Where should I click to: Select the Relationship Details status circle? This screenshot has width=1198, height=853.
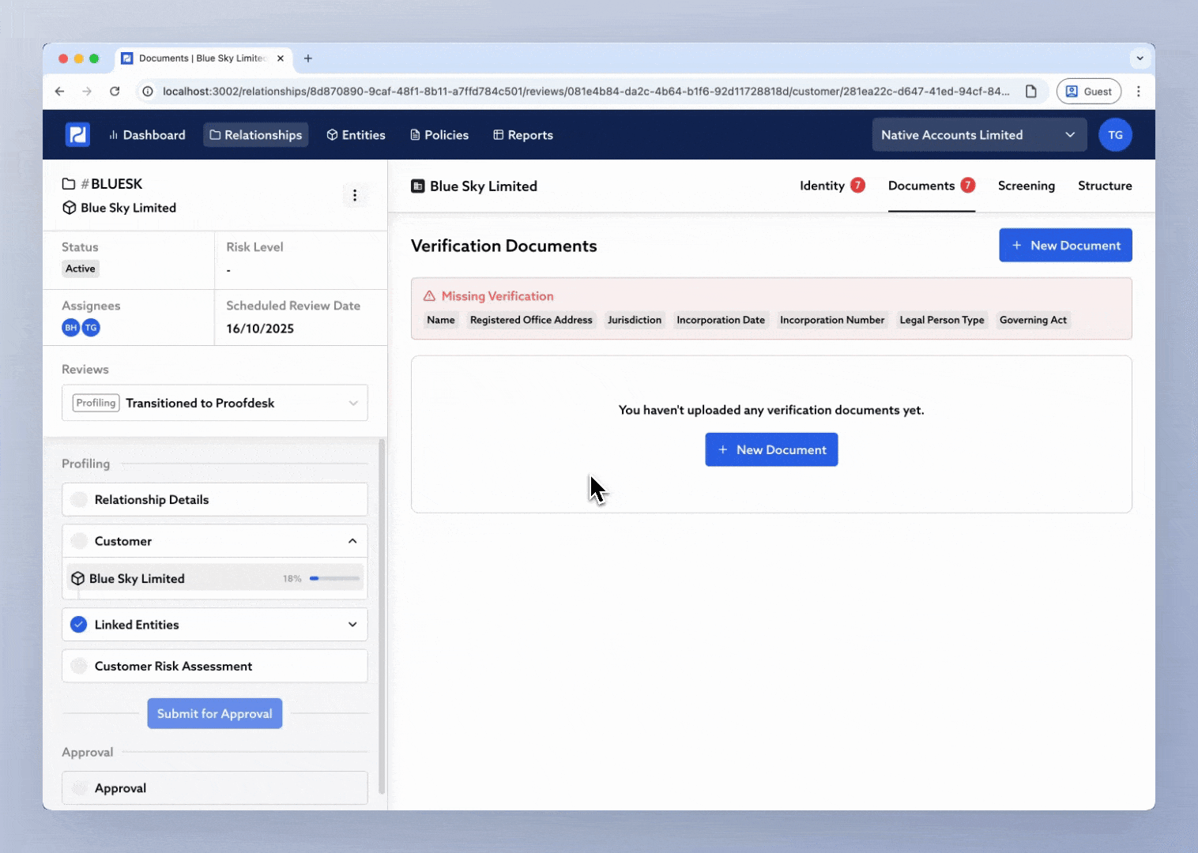tap(78, 499)
